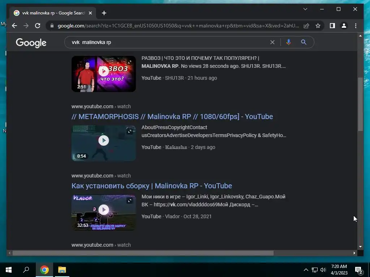Open volume control in tray

(x=323, y=270)
